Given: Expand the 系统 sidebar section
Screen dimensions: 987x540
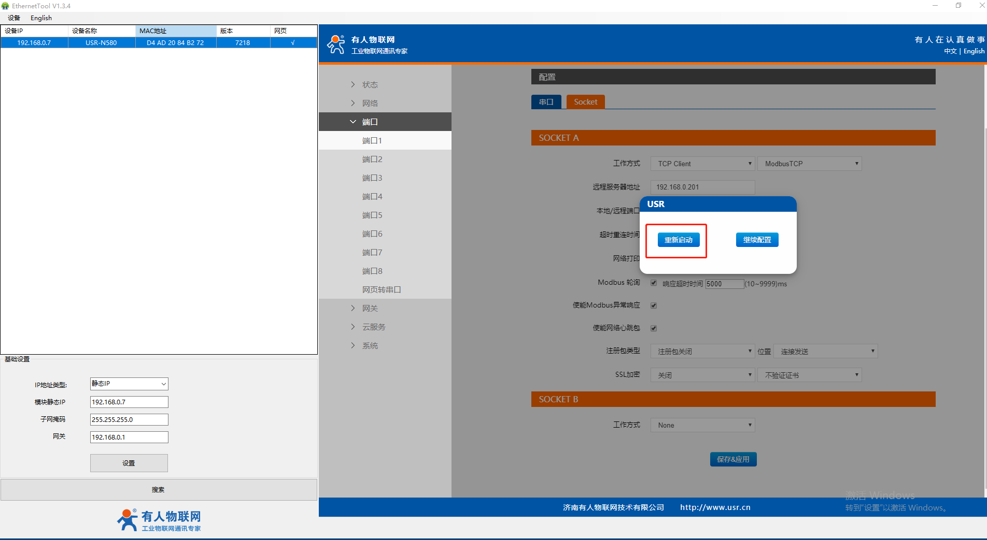Looking at the screenshot, I should click(370, 345).
